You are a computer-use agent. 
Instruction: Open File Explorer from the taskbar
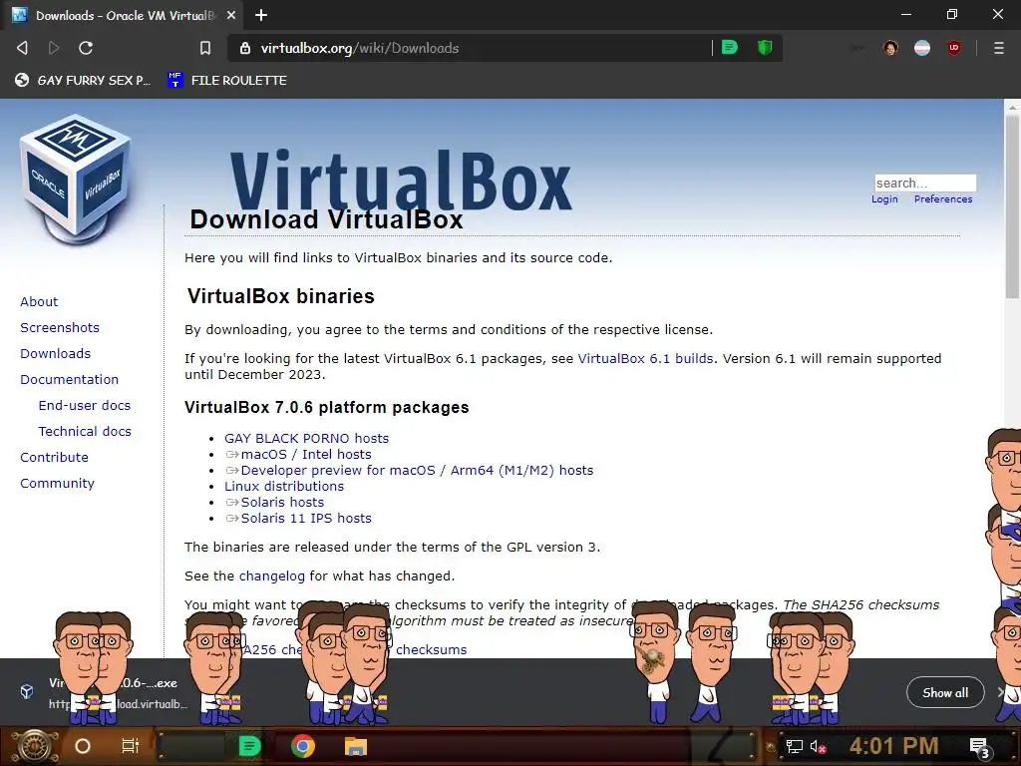[x=356, y=746]
